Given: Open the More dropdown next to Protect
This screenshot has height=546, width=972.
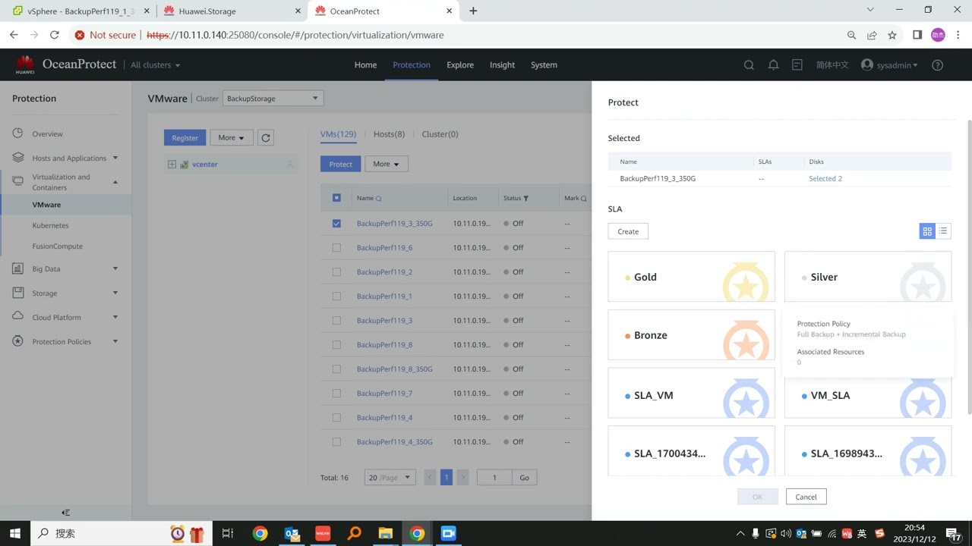Looking at the screenshot, I should (x=386, y=164).
